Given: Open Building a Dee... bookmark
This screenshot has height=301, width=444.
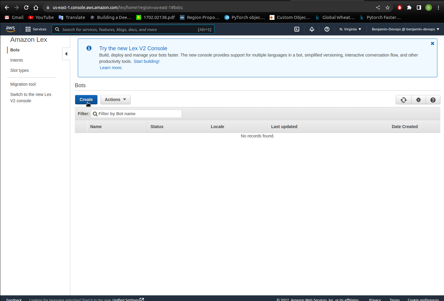Looking at the screenshot, I should pos(111,17).
